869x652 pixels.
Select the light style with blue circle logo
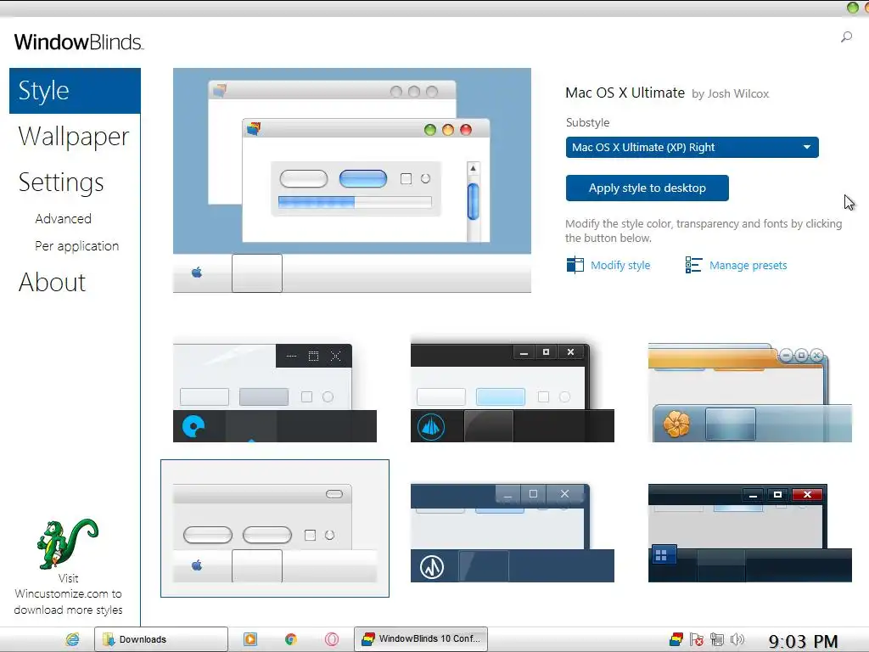pos(275,393)
